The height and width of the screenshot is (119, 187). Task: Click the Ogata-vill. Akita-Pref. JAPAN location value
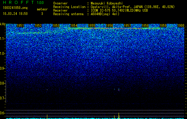[133, 7]
